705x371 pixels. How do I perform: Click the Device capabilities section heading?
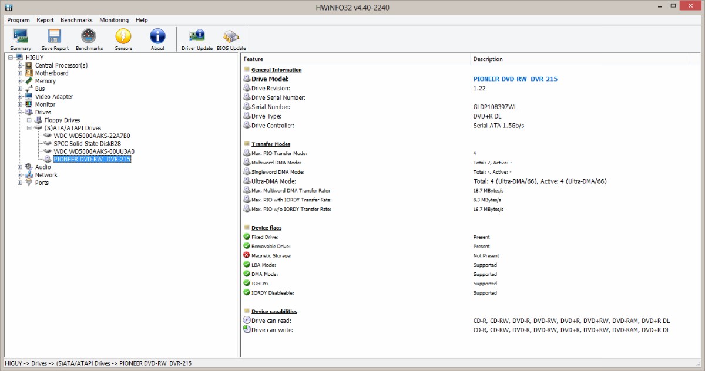274,312
